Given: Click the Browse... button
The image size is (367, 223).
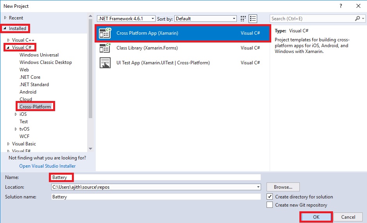Looking at the screenshot, I should point(283,187).
